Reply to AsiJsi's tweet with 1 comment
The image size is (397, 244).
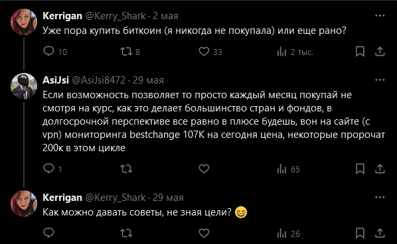pos(48,168)
